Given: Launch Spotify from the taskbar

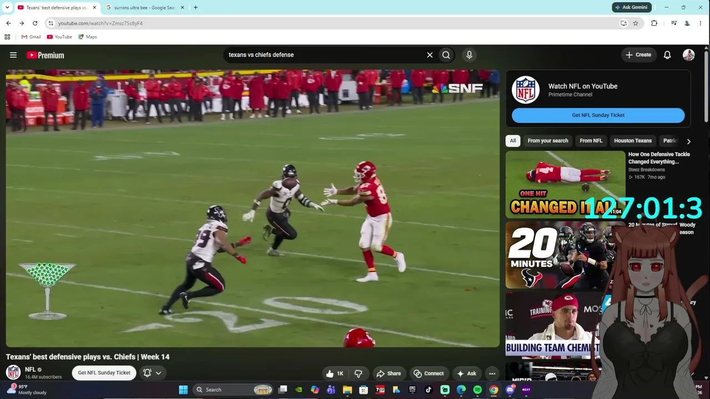Looking at the screenshot, I should [478, 390].
